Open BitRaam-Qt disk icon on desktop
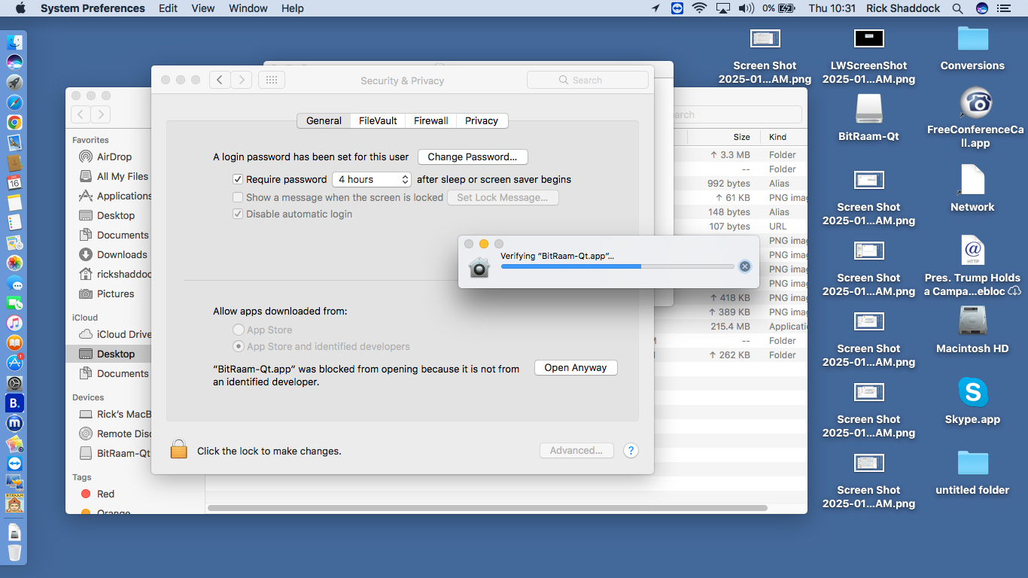 [x=868, y=108]
